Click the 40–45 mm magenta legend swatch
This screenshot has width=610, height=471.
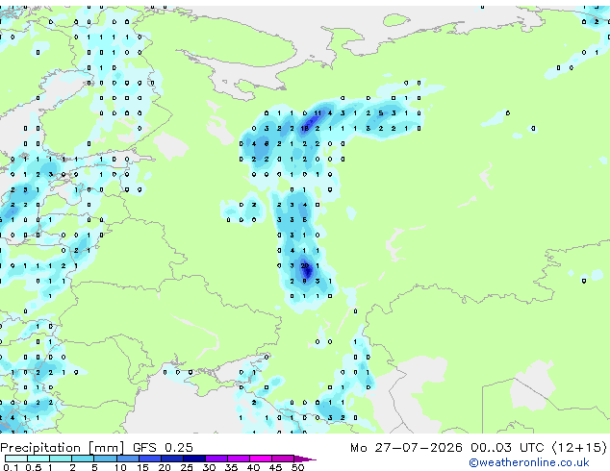(x=261, y=459)
